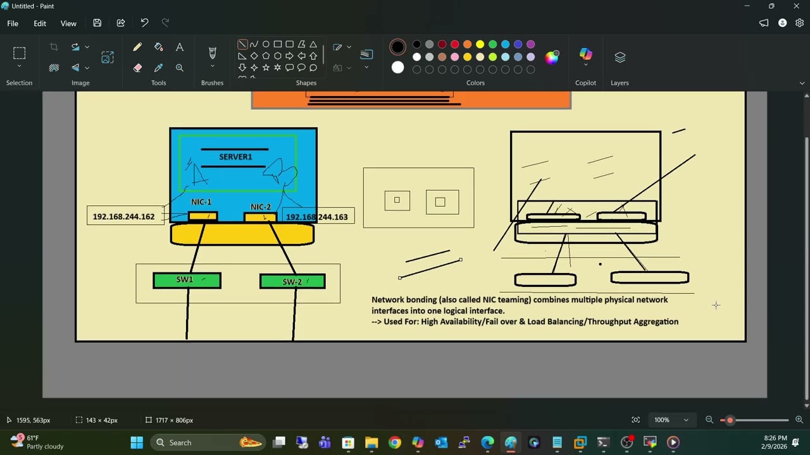
Task: Open the Edit menu
Action: click(x=40, y=23)
